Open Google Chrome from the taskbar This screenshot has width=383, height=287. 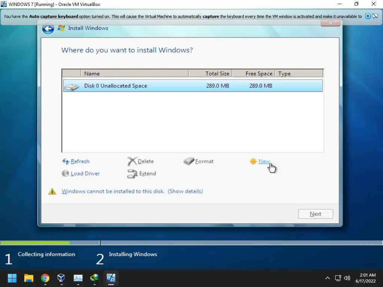[45, 278]
